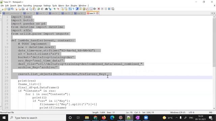The width and height of the screenshot is (216, 121).
Task: Open the Replace dialog from the toolbar
Action: pyautogui.click(x=50, y=9)
